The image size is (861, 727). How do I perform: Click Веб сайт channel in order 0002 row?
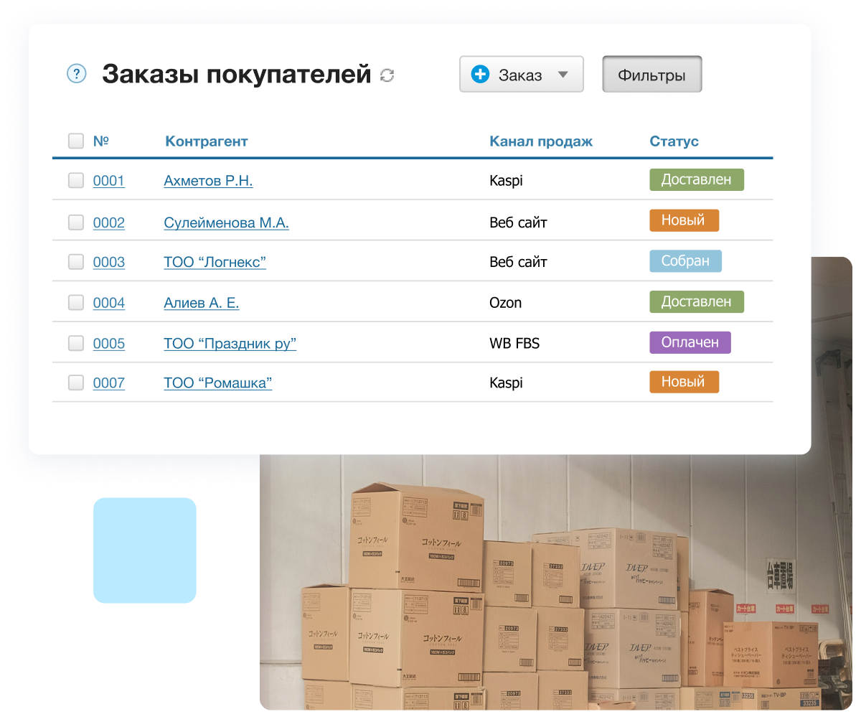click(x=518, y=223)
